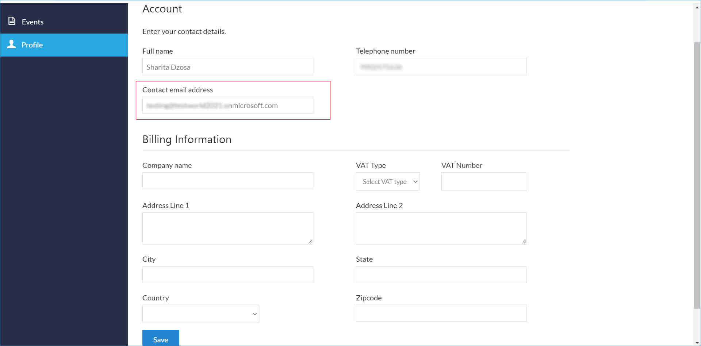Click the Address Line 2 text area
This screenshot has width=701, height=346.
pyautogui.click(x=441, y=228)
